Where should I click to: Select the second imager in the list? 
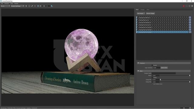(x=162, y=20)
